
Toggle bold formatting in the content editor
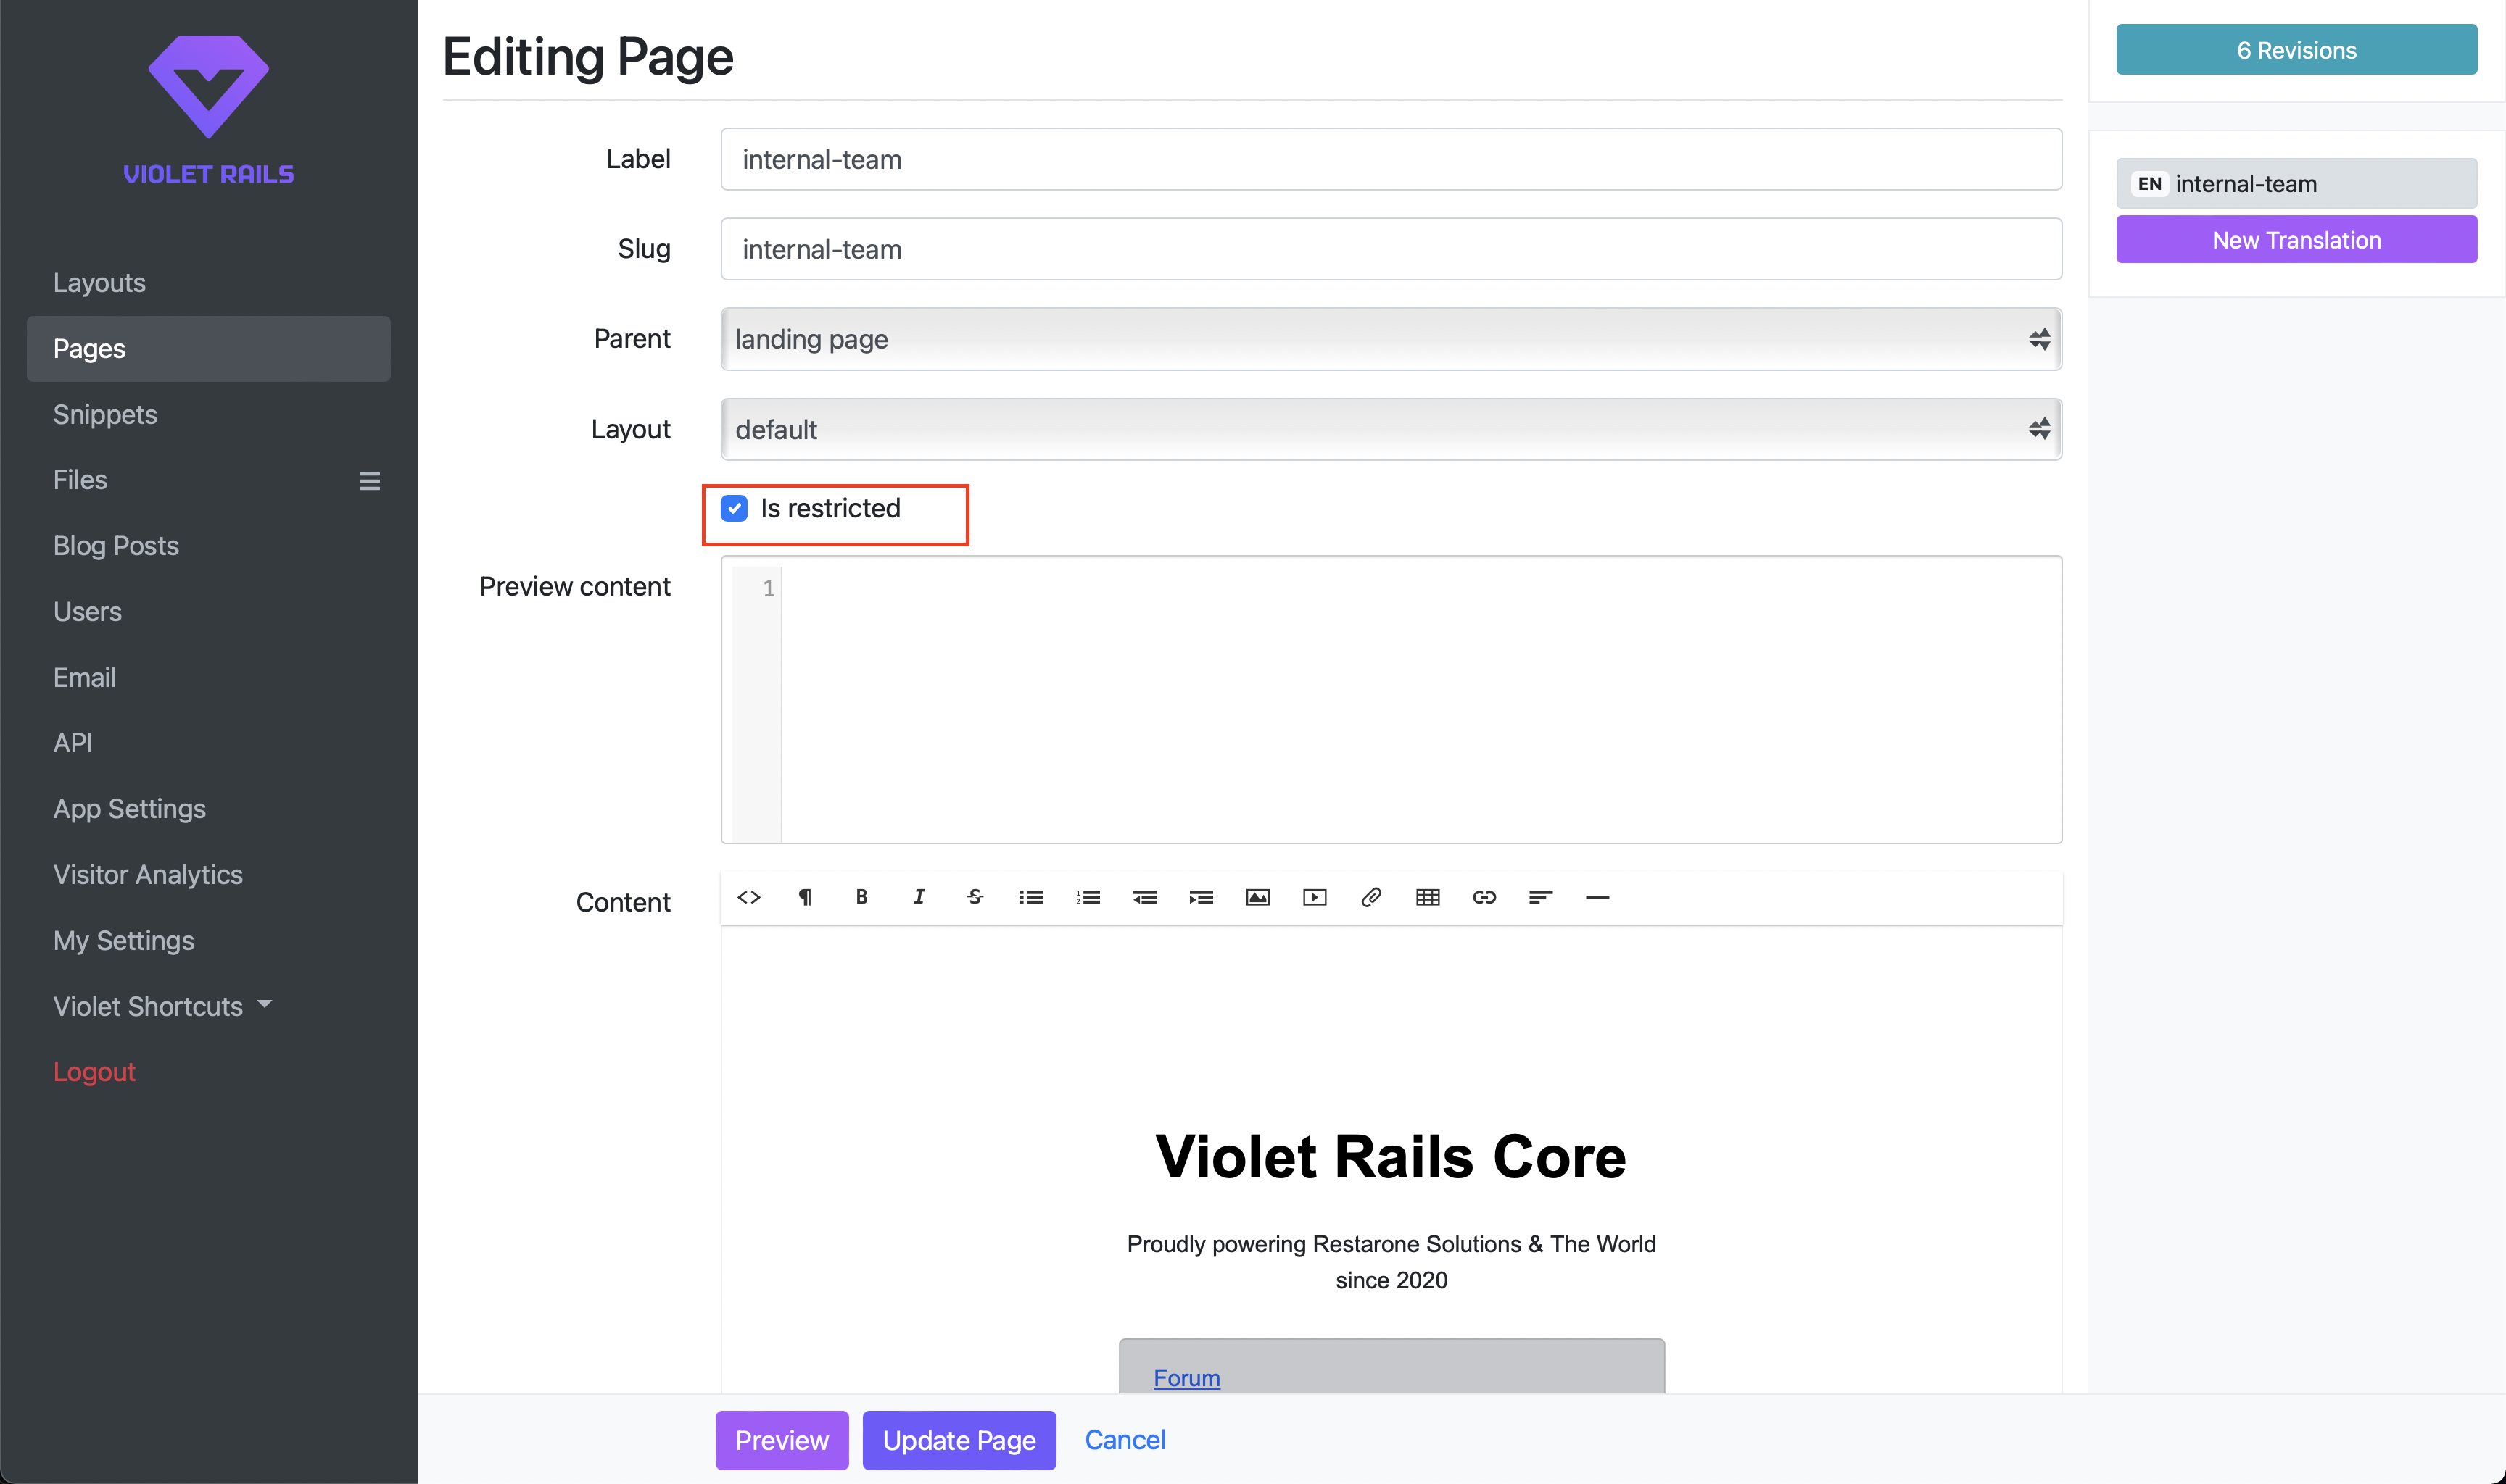860,897
